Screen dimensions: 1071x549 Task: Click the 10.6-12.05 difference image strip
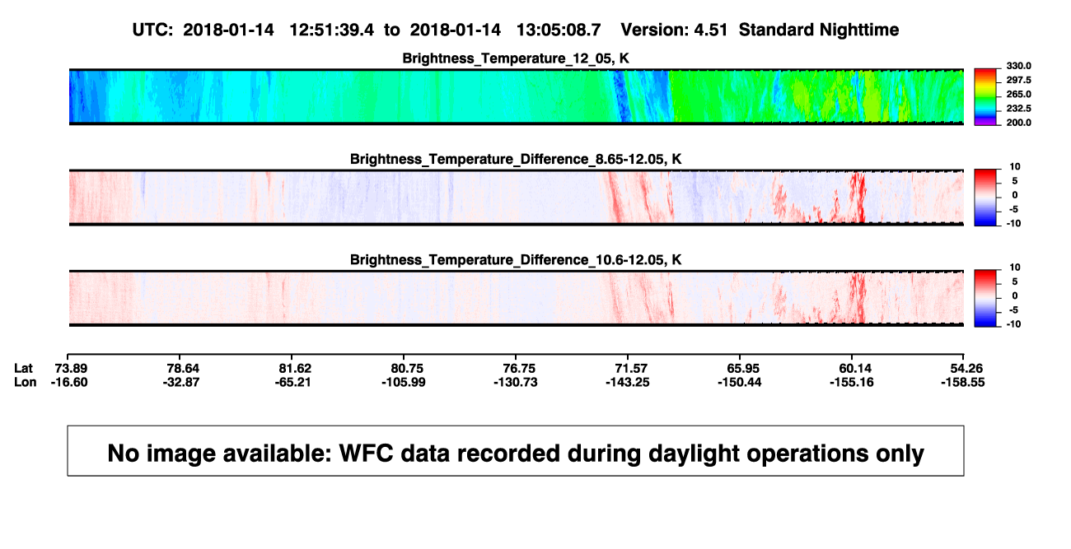pyautogui.click(x=516, y=298)
